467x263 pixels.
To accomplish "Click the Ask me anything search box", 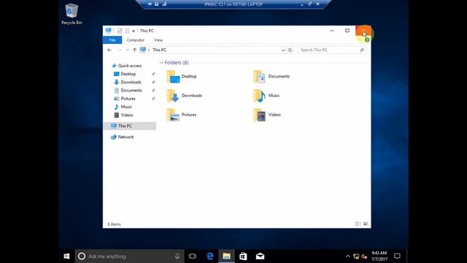I will coord(130,256).
